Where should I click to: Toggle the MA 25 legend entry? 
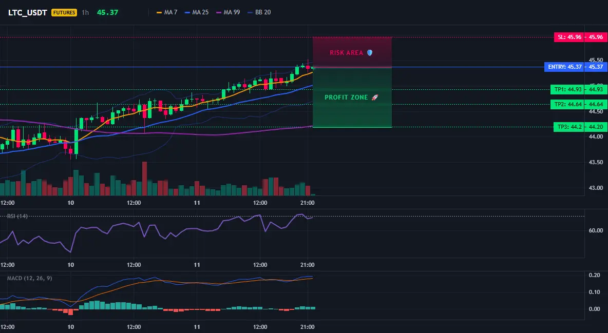coord(197,12)
